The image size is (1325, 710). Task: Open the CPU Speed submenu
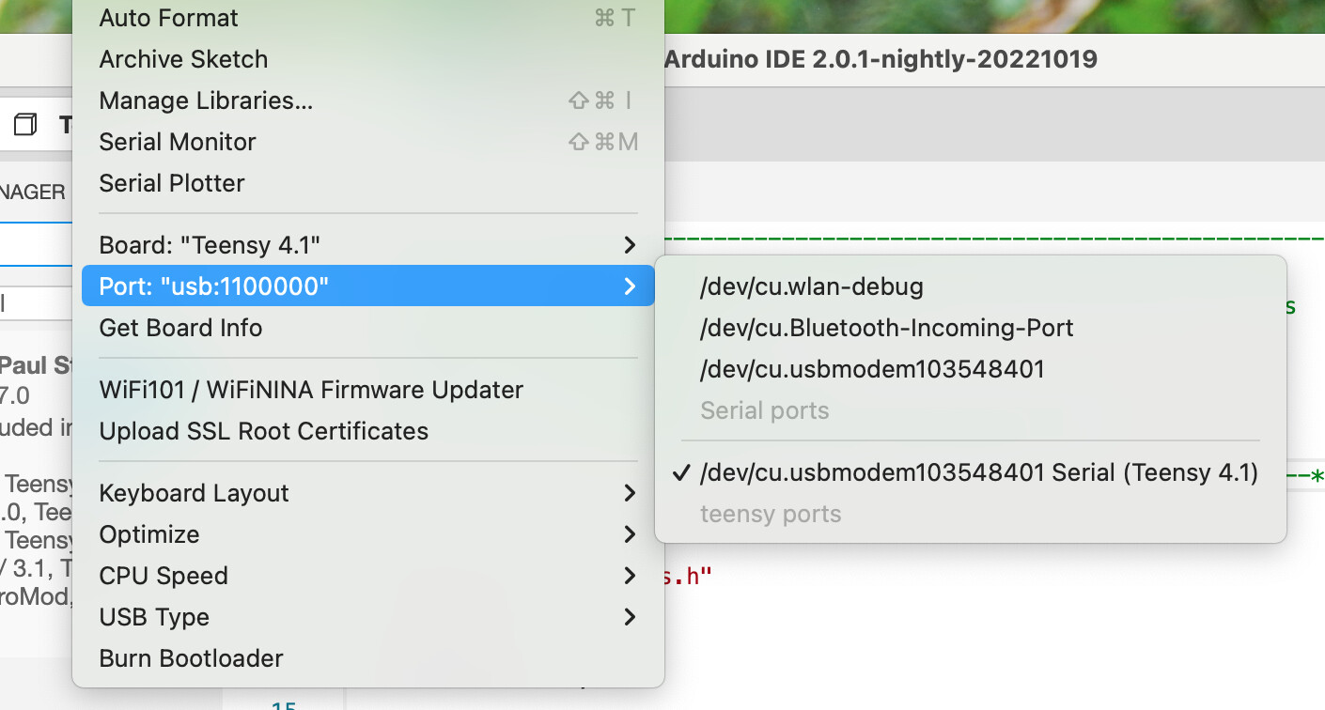[164, 576]
